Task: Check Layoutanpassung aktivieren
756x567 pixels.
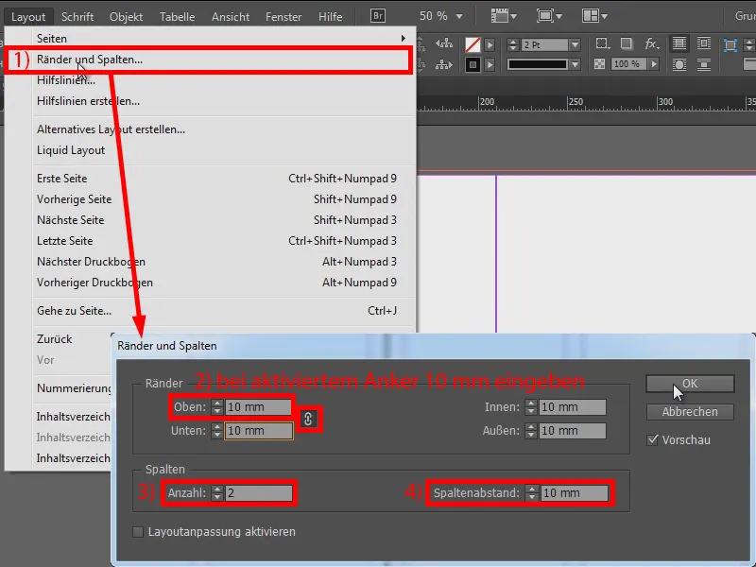Action: [137, 532]
